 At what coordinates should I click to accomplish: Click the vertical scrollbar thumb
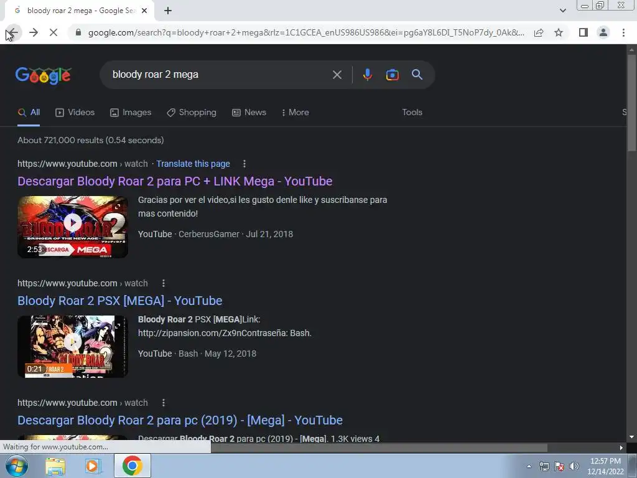coord(631,103)
